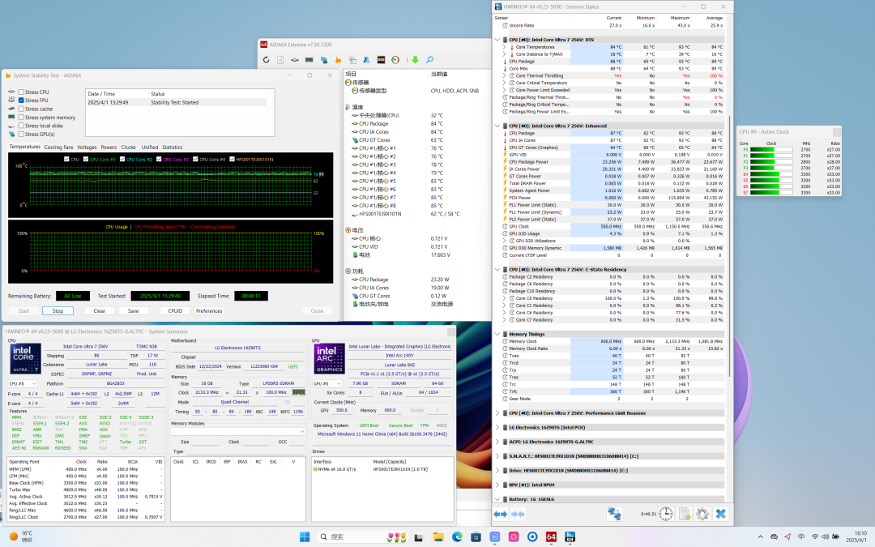
Task: Enable the Stress system memory checkbox
Action: [21, 118]
